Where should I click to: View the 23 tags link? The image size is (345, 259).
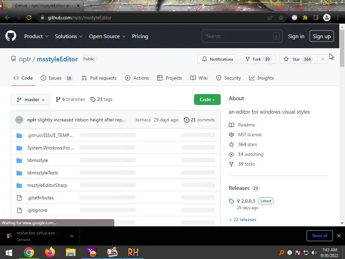(x=101, y=99)
